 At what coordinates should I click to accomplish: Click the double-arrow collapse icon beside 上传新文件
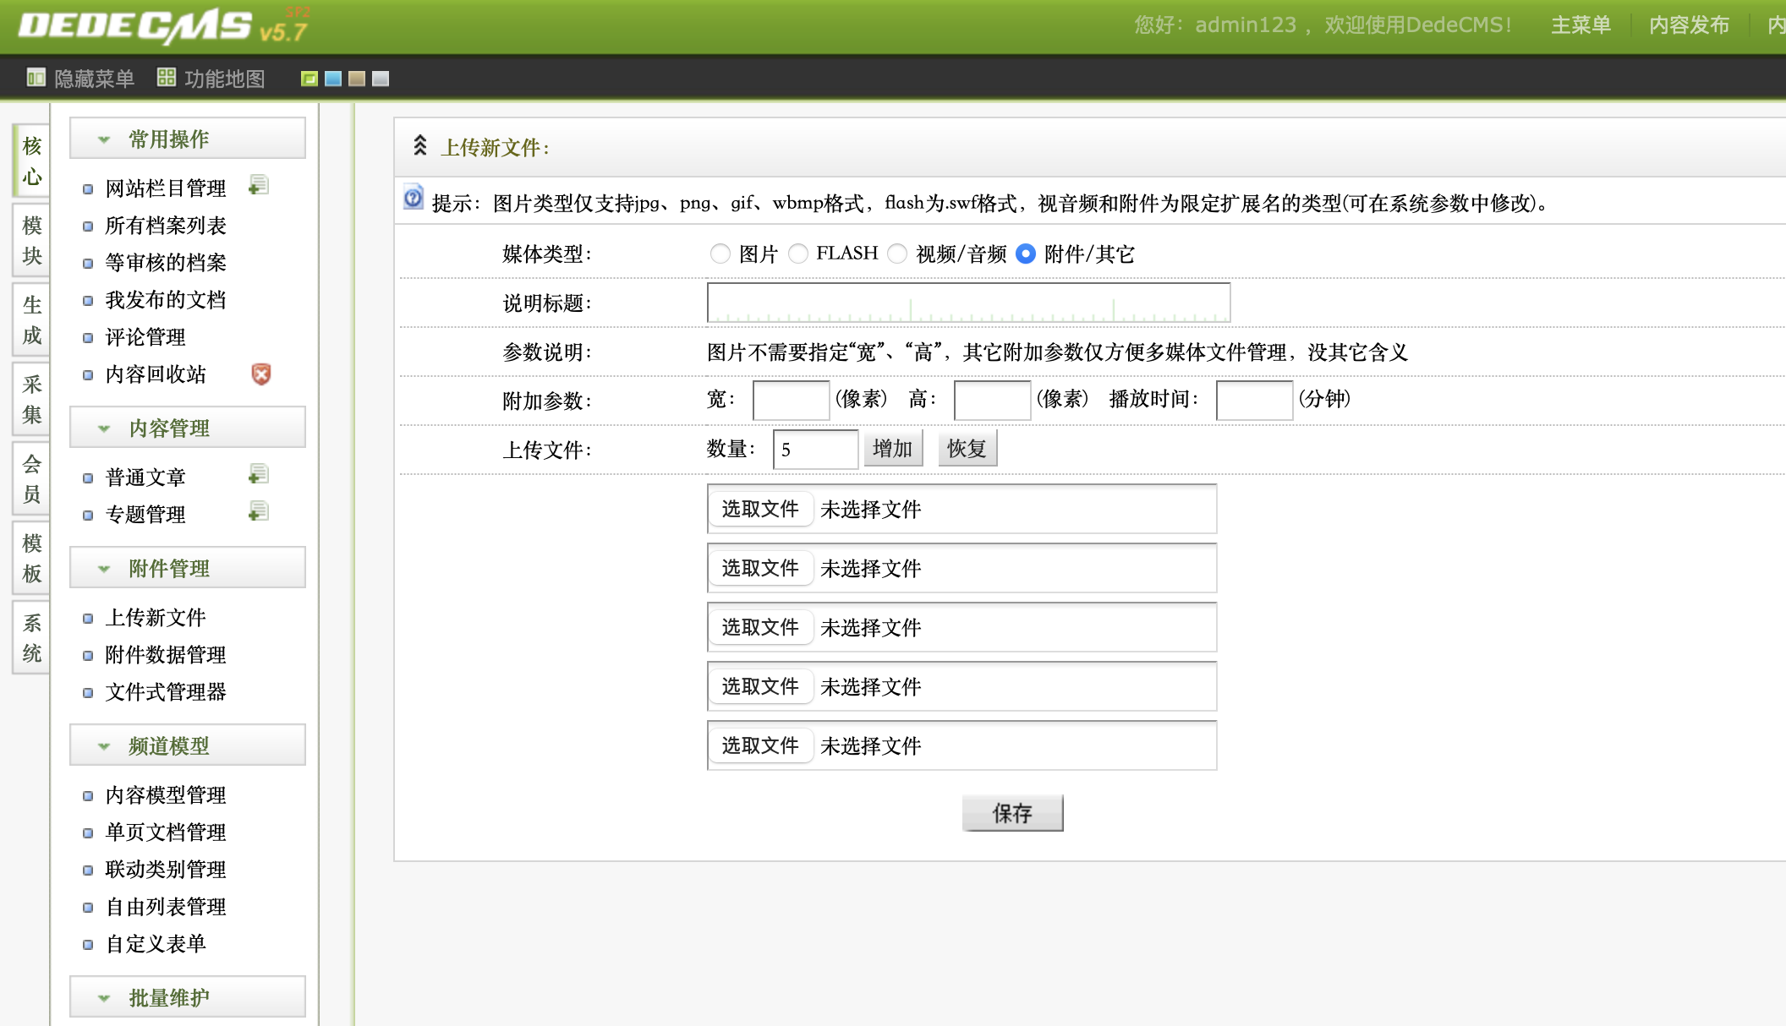[x=419, y=146]
